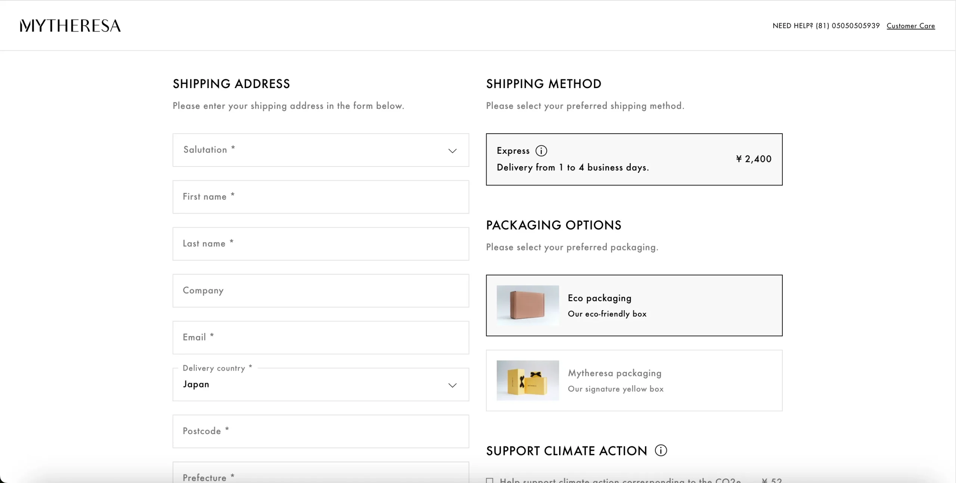Tick the climate action support checkbox
Image resolution: width=956 pixels, height=483 pixels.
pyautogui.click(x=490, y=480)
